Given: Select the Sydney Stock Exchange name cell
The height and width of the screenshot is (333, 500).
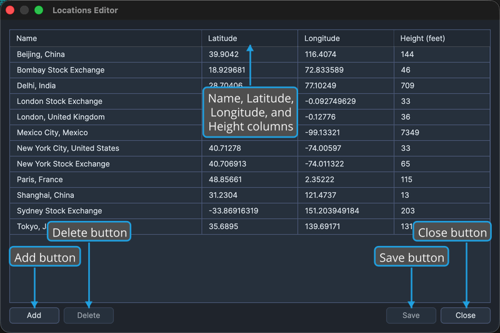Looking at the screenshot, I should tap(106, 211).
